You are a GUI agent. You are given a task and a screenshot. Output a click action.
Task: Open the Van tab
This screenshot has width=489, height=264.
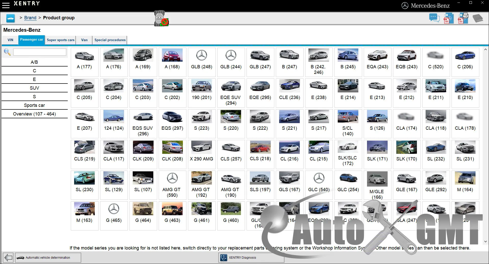[x=84, y=40]
